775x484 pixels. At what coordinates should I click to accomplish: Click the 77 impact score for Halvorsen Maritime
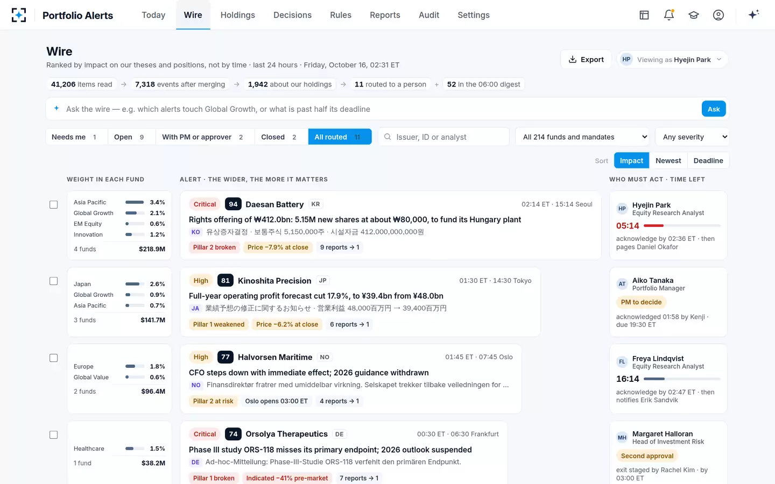coord(226,357)
